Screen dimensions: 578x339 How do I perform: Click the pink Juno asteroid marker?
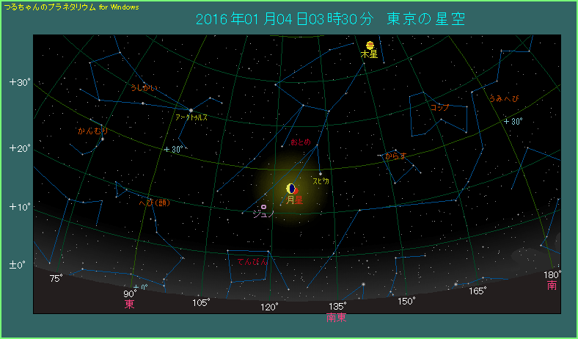[x=263, y=207]
